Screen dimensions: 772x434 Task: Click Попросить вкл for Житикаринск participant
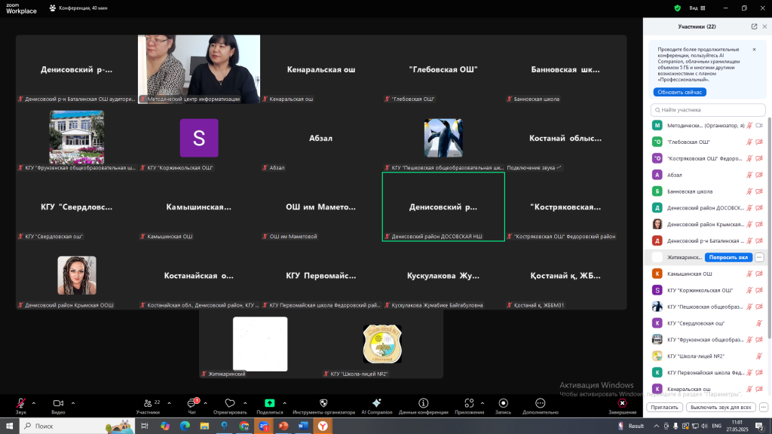(728, 258)
